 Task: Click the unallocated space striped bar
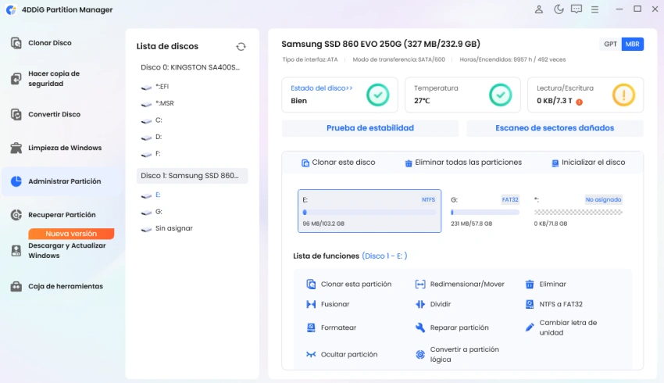click(x=578, y=213)
